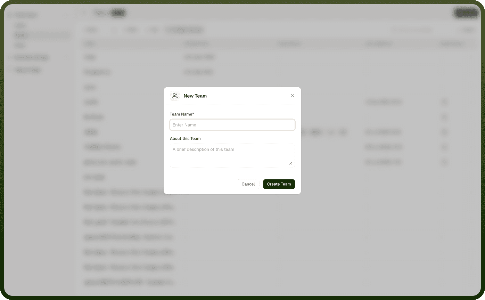This screenshot has width=485, height=300.
Task: Cancel the new team creation
Action: pos(248,184)
